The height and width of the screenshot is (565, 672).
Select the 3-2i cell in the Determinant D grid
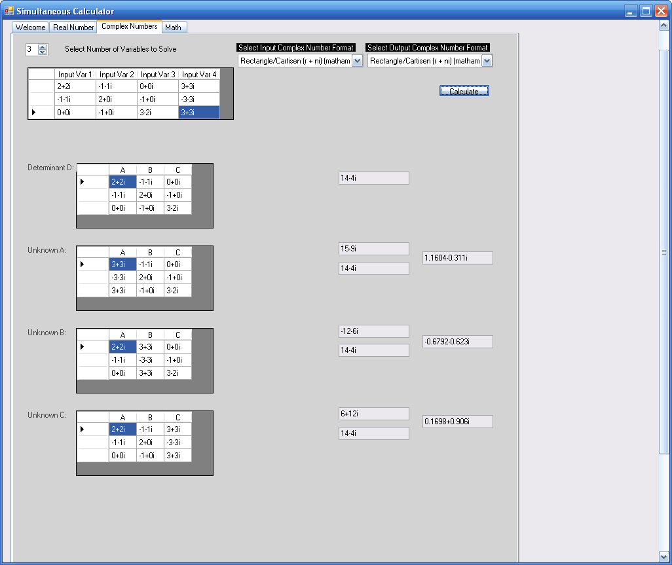point(177,208)
